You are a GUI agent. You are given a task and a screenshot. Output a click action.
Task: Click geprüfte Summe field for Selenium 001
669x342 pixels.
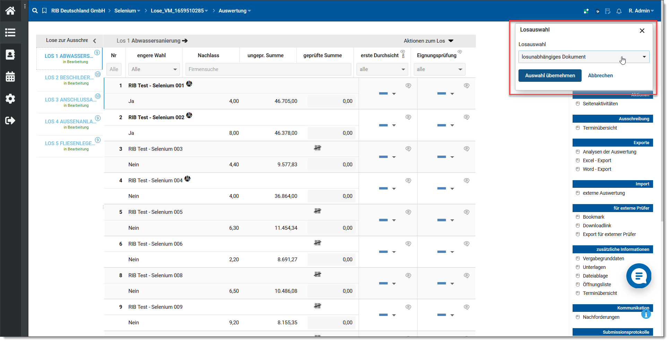coord(331,101)
